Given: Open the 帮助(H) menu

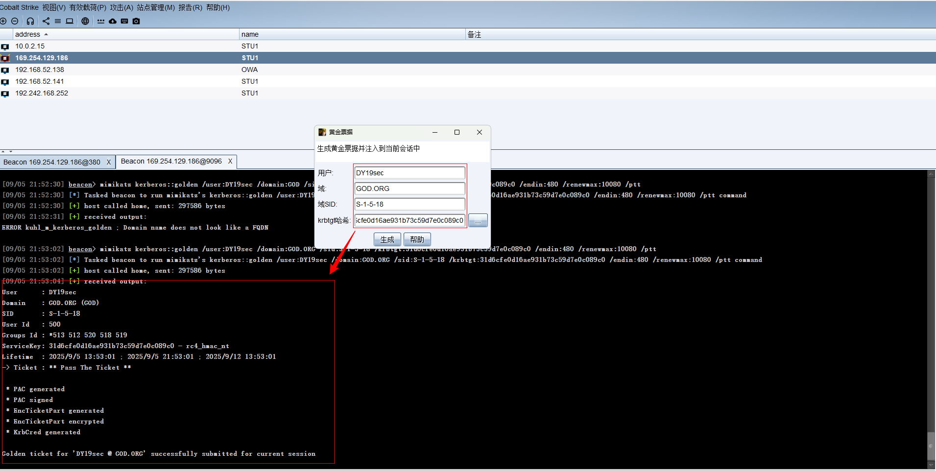Looking at the screenshot, I should click(218, 7).
